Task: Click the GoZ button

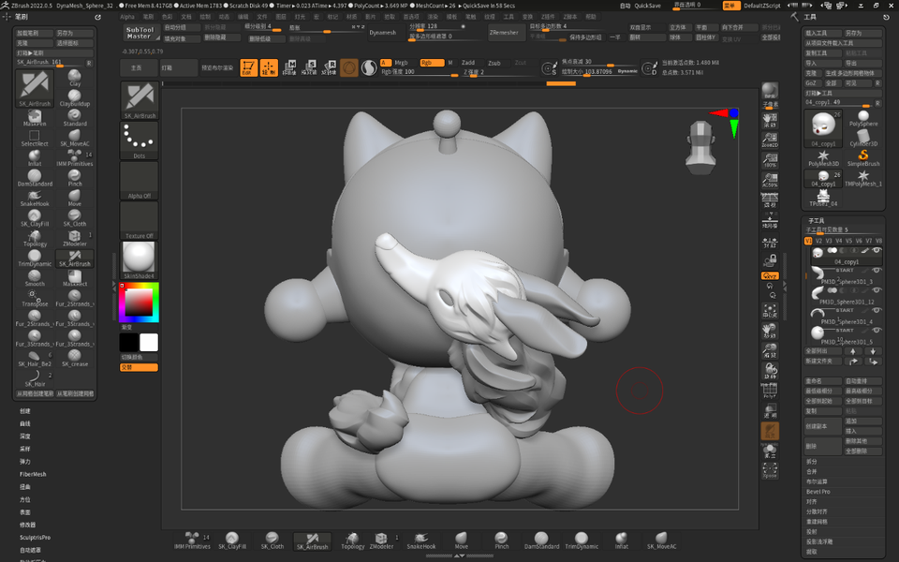Action: (810, 83)
